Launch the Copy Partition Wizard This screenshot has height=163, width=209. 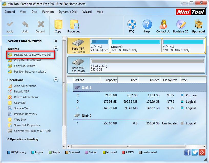coord(27,60)
